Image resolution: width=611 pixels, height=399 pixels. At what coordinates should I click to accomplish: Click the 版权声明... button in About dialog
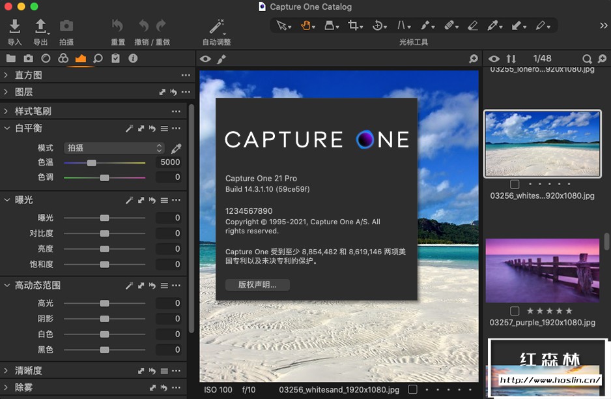(x=257, y=285)
